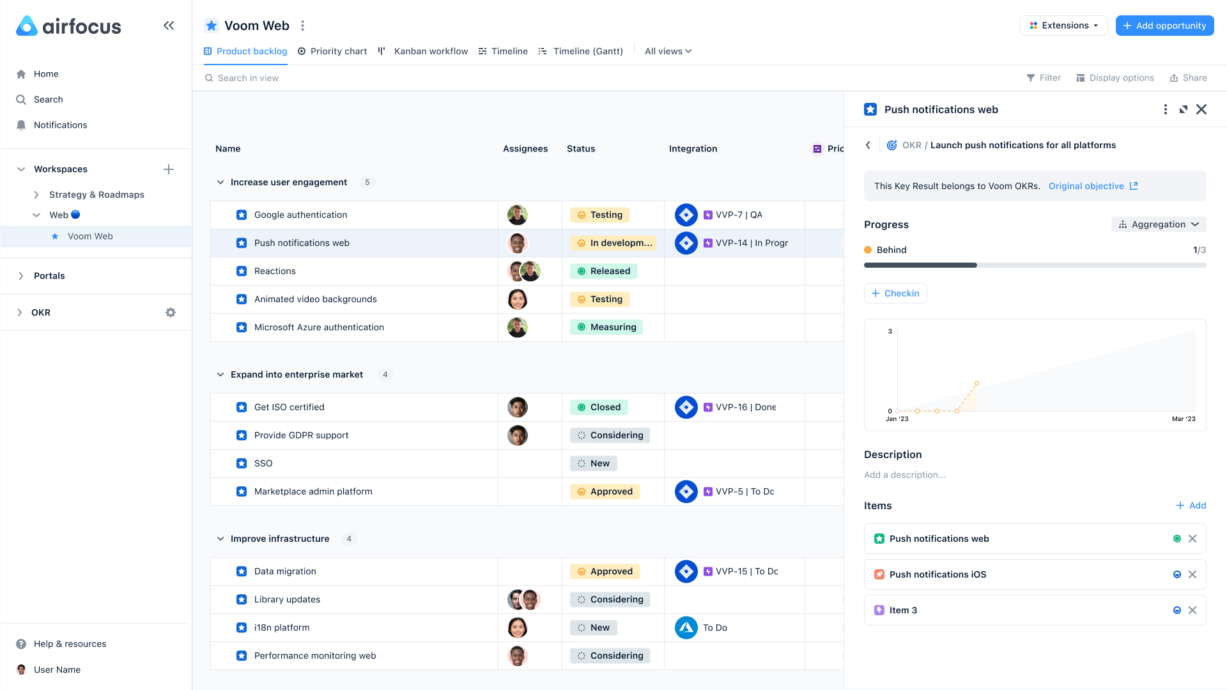This screenshot has height=690, width=1227.
Task: Click the Azure DevOps icon on i18n platform
Action: pyautogui.click(x=686, y=628)
